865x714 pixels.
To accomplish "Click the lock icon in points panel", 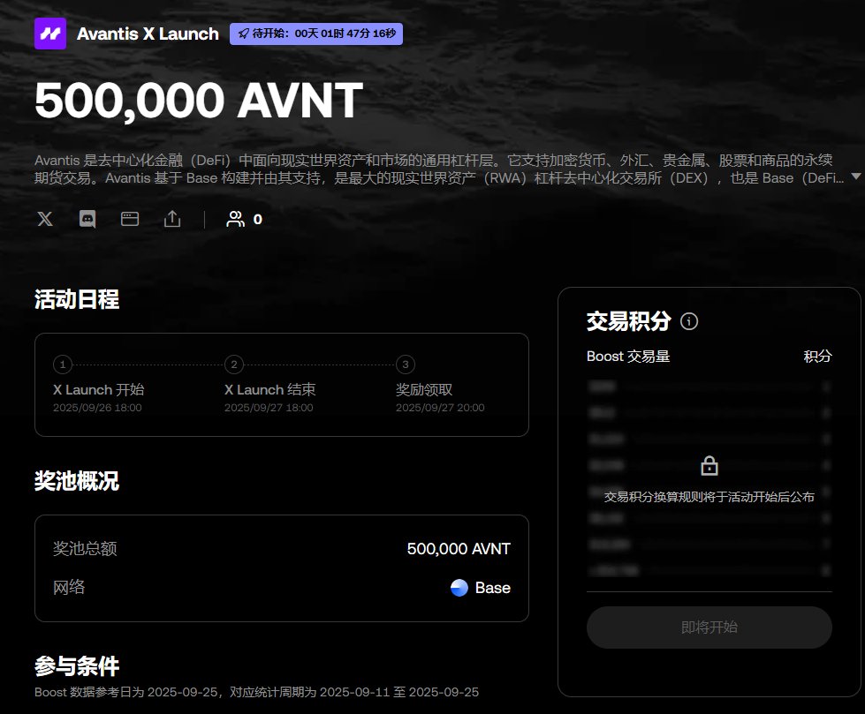I will (709, 465).
